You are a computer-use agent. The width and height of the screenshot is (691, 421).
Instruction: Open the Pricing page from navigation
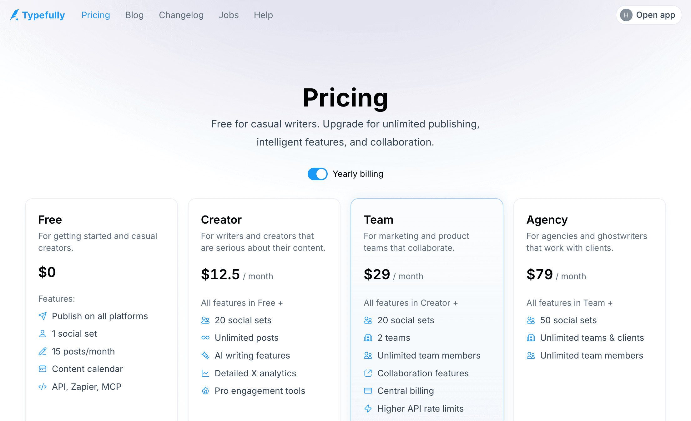click(x=96, y=15)
